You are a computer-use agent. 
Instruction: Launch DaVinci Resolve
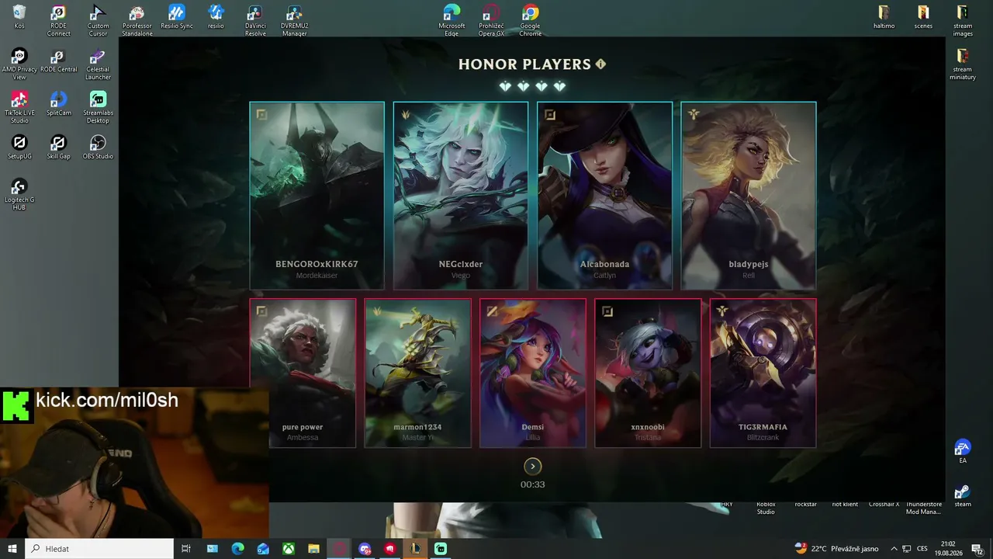tap(255, 21)
